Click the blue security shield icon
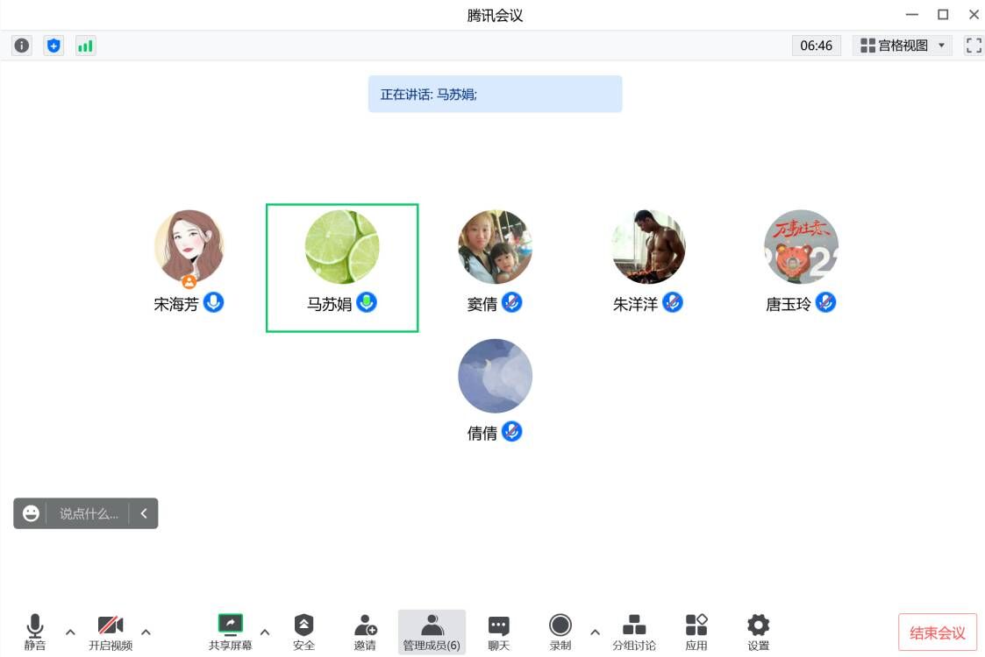 pyautogui.click(x=54, y=46)
